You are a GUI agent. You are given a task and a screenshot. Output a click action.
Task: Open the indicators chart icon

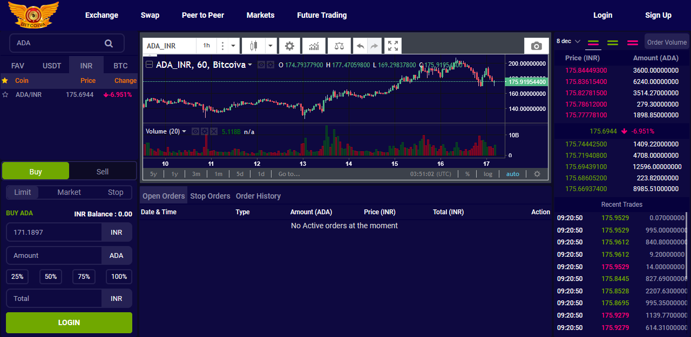click(x=314, y=46)
